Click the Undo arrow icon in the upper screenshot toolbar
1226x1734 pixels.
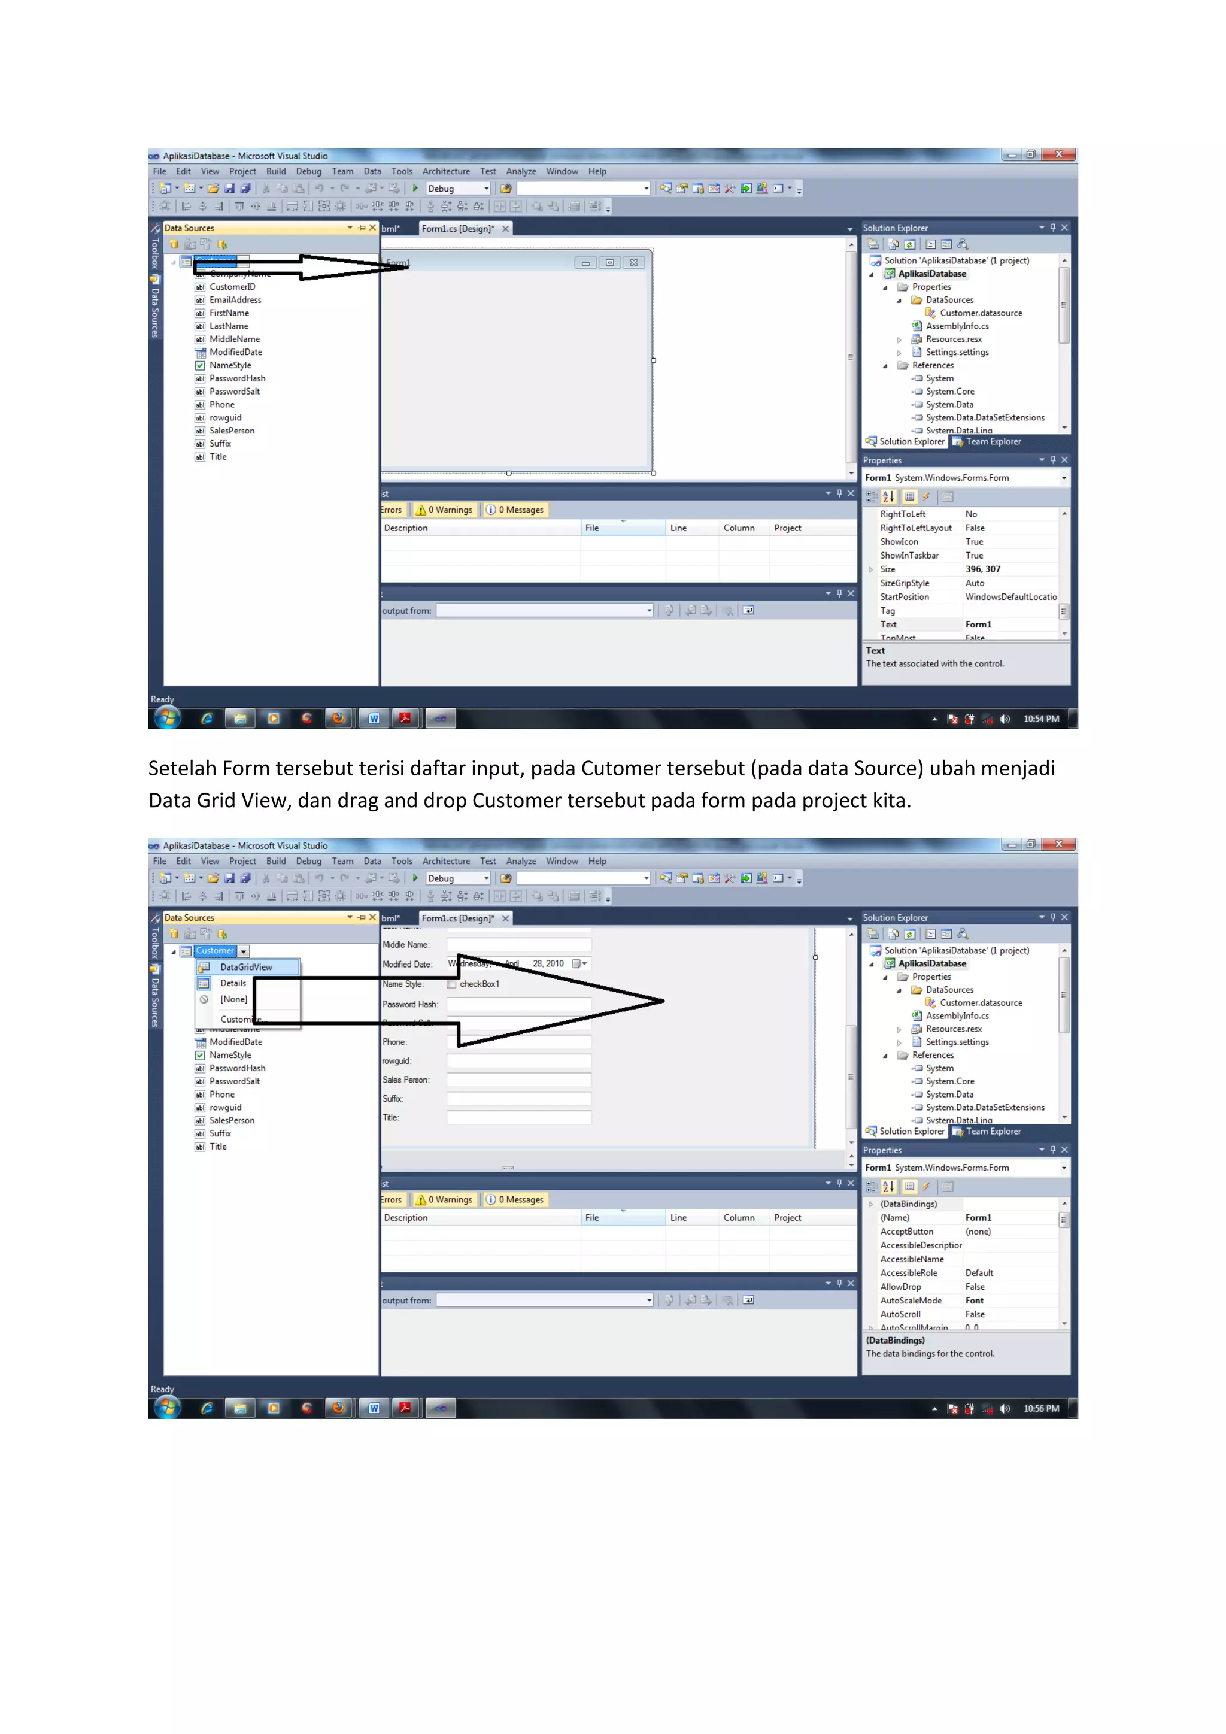[319, 188]
